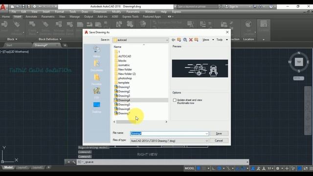
Task: Go back to previous folder in Save dialog
Action: pyautogui.click(x=173, y=40)
